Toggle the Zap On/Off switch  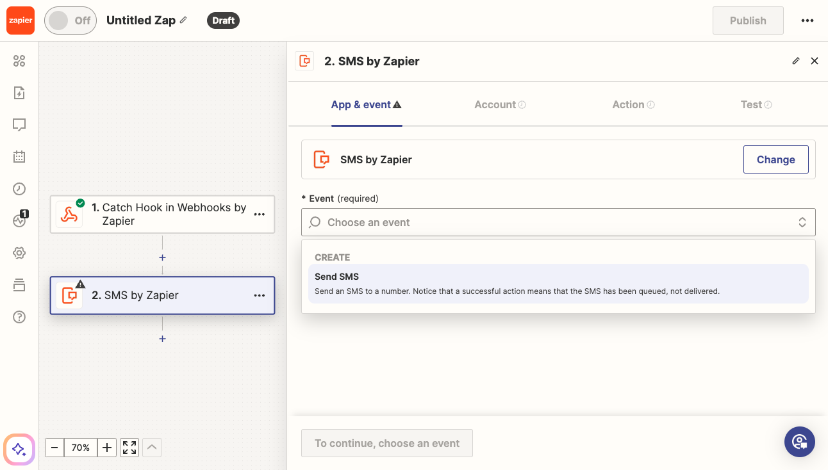(70, 20)
